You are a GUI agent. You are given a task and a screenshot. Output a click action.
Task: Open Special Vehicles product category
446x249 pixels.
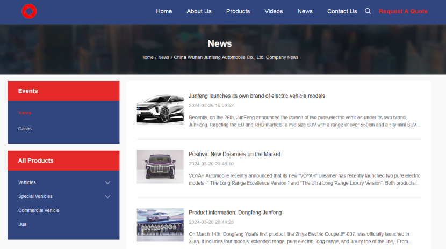point(35,196)
